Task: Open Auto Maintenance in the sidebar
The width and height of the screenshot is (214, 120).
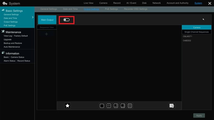Action: (x=12, y=47)
